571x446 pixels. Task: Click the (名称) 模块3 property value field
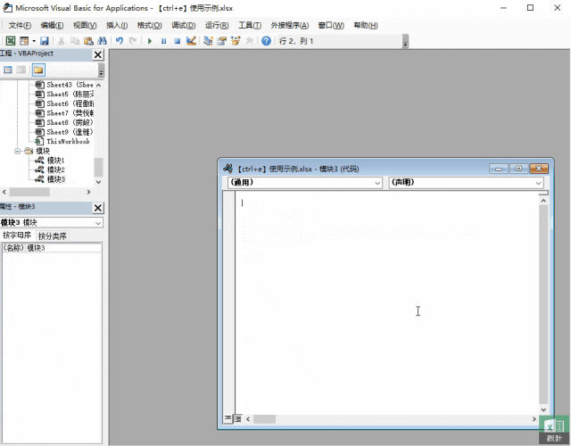coord(63,248)
